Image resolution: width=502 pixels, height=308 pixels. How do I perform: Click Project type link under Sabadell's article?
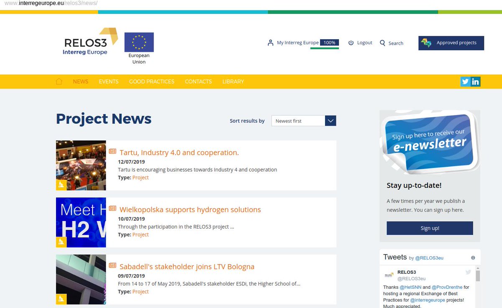tap(141, 292)
